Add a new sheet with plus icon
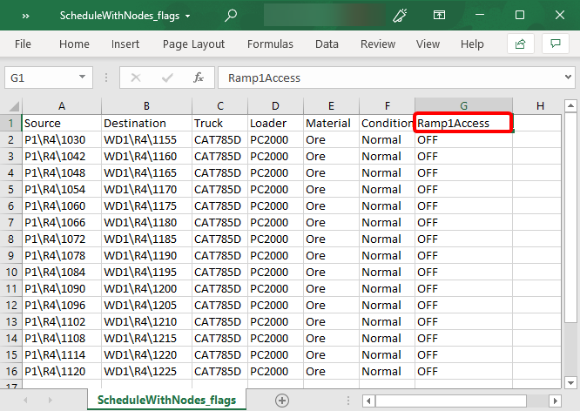Viewport: 580px width, 411px height. (x=281, y=400)
